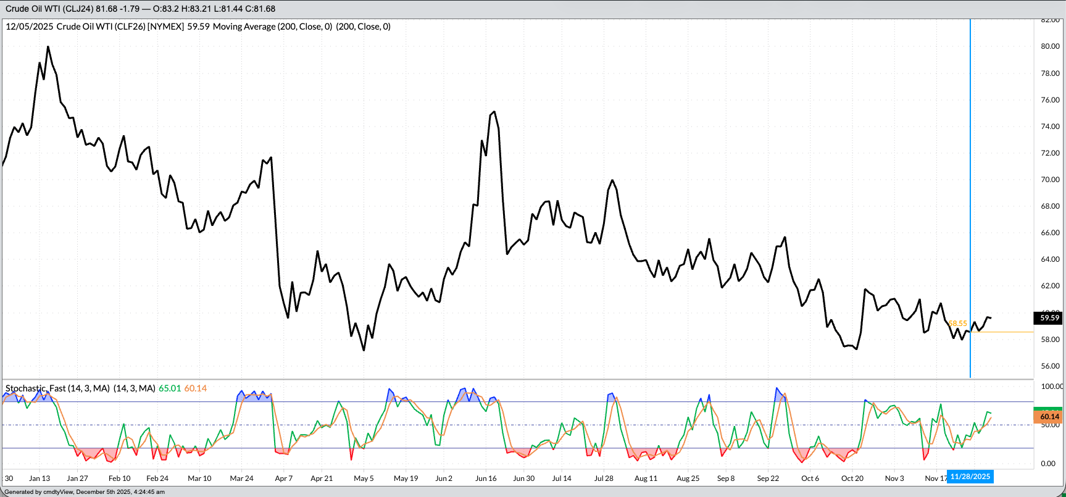Click the Crude Oil WTI (CLF26) [NYMEX] legend

pos(120,27)
